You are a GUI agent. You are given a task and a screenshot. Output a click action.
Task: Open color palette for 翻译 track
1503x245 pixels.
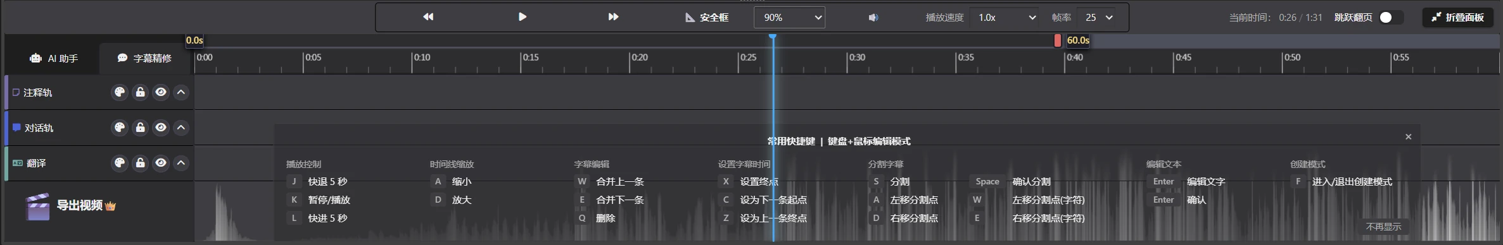click(x=119, y=163)
